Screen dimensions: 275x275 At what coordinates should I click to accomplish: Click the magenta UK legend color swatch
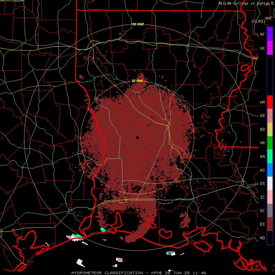tap(270, 48)
